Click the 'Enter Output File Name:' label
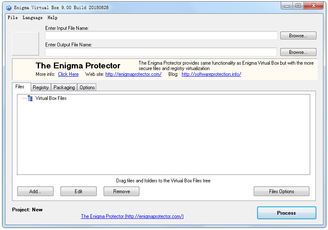Viewport: 328px width, 230px height. click(x=68, y=45)
